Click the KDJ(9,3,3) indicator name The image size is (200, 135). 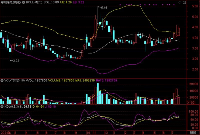[x=11, y=107]
